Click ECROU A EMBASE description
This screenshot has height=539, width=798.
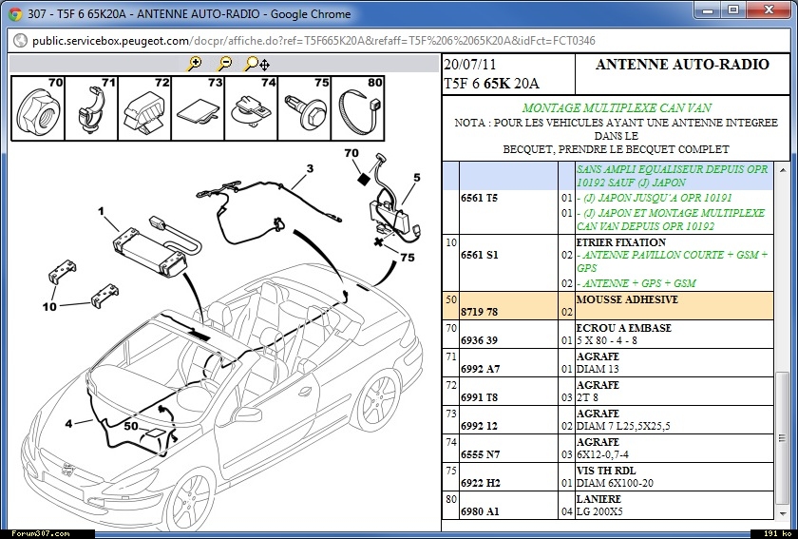click(x=623, y=328)
